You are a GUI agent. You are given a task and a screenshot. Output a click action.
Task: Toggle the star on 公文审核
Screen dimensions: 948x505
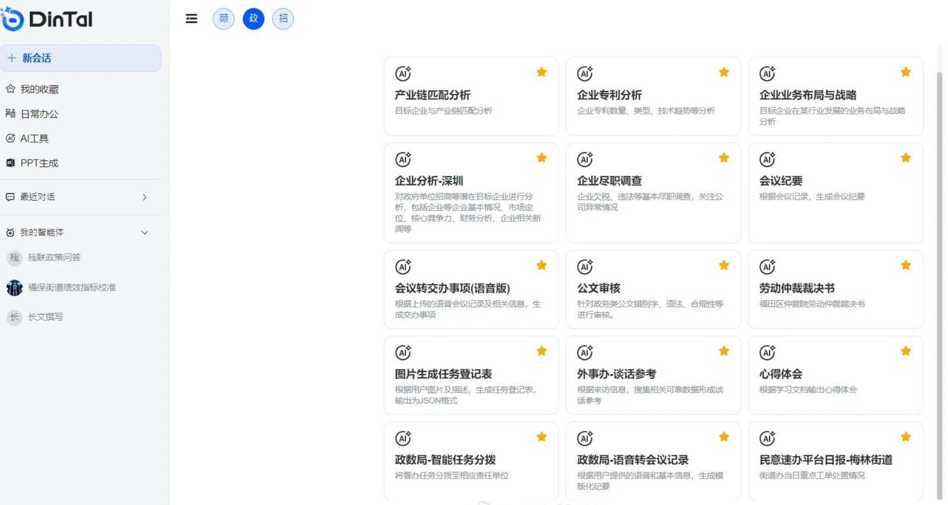[x=724, y=265]
